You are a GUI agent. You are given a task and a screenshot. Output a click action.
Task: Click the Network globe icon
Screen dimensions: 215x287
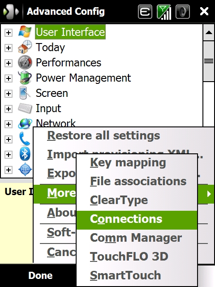[x=25, y=124]
